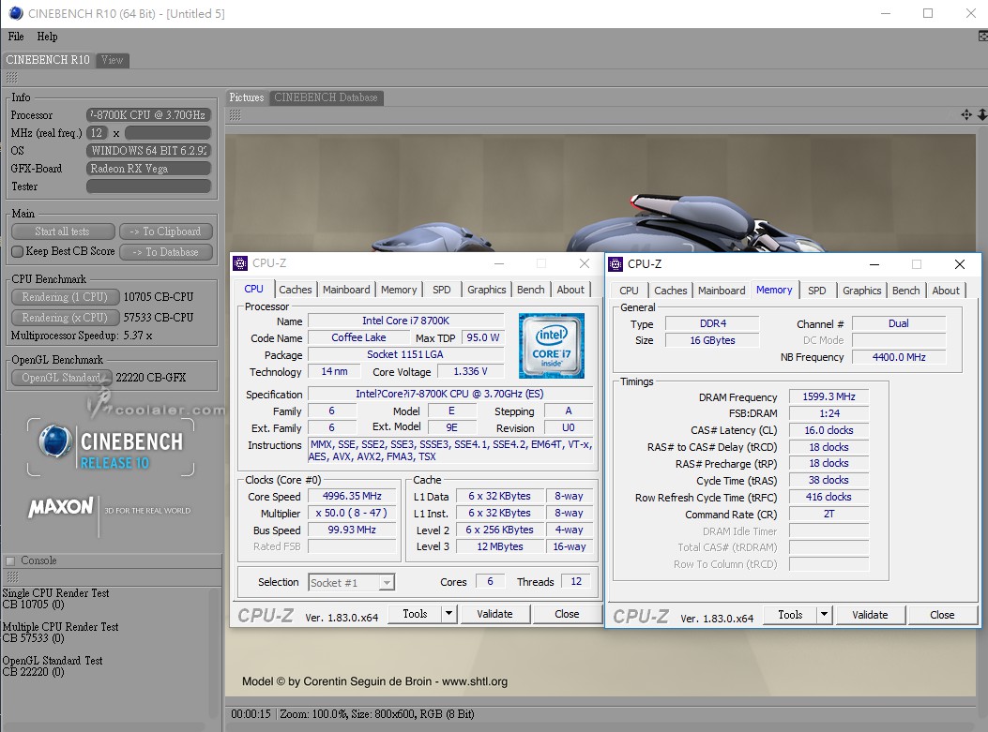The width and height of the screenshot is (988, 732).
Task: Click the pan arrows icon above the picture
Action: click(x=965, y=114)
